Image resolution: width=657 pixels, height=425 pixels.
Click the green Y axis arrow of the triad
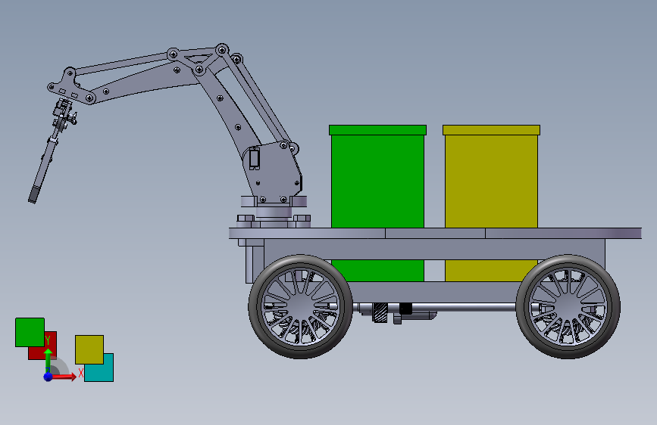click(x=48, y=359)
